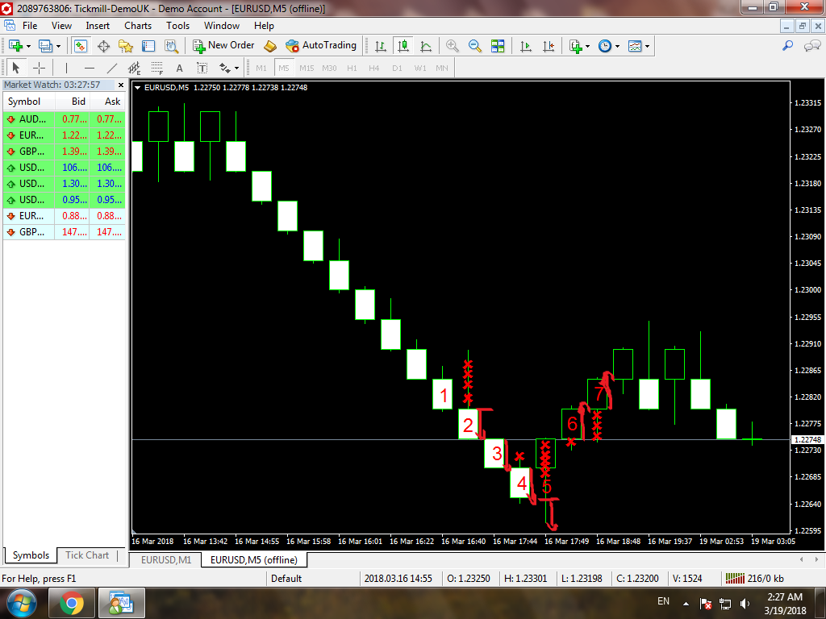Click the New Order button
This screenshot has height=619, width=826.
coord(223,46)
